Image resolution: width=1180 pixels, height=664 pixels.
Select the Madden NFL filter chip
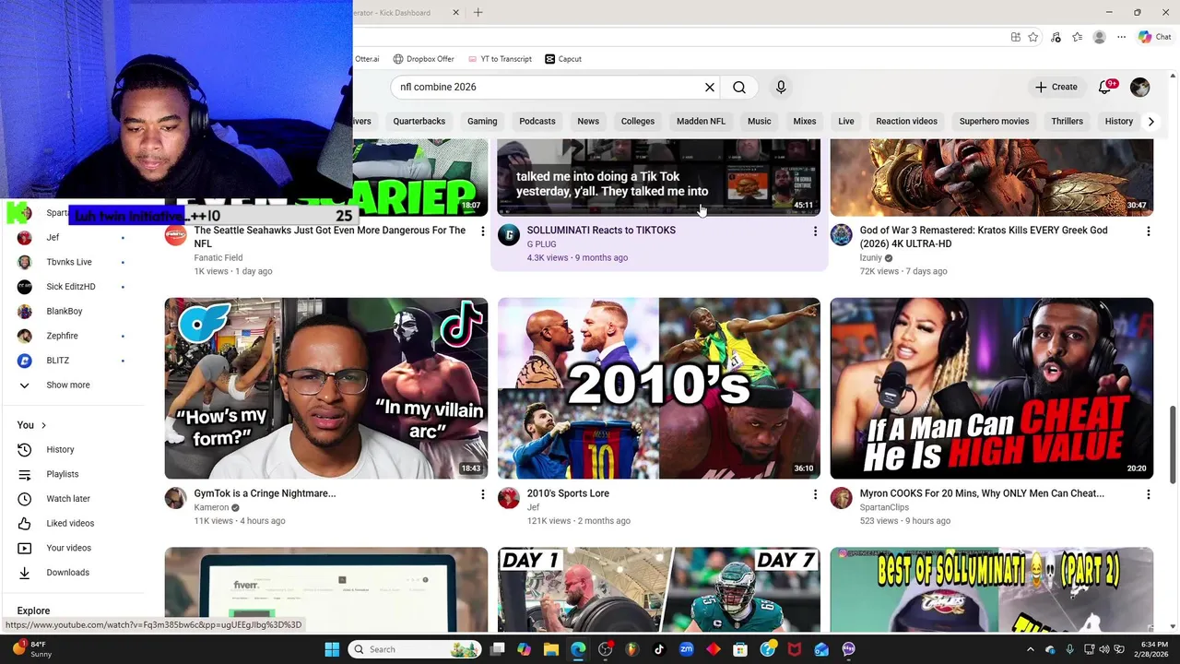[x=701, y=121]
